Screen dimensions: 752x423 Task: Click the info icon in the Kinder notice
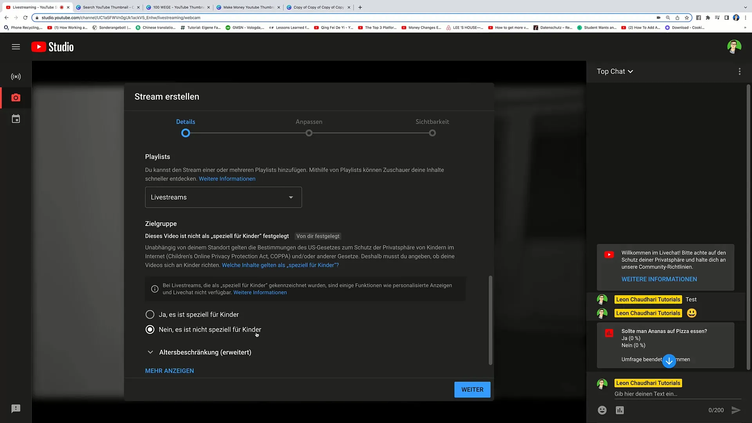(155, 289)
